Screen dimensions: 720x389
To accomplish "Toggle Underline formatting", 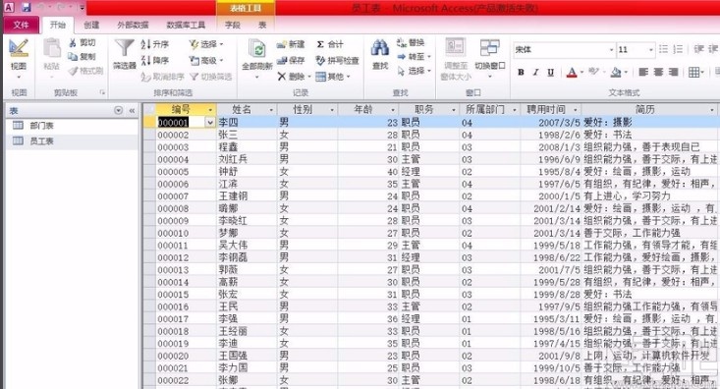I will 551,72.
